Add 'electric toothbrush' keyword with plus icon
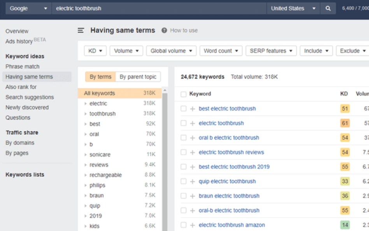 [x=193, y=123]
